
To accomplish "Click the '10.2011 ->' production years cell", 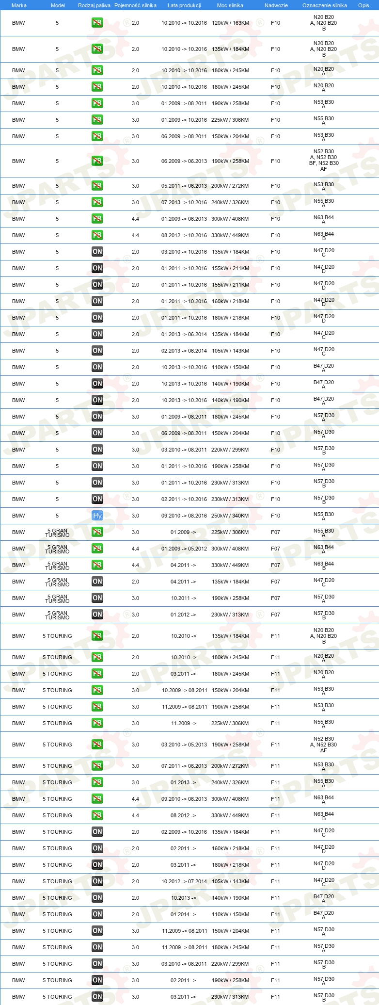I will coord(184,598).
